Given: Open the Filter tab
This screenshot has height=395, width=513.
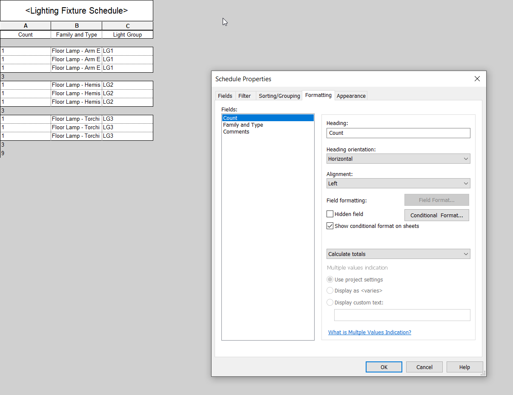Looking at the screenshot, I should (x=245, y=96).
